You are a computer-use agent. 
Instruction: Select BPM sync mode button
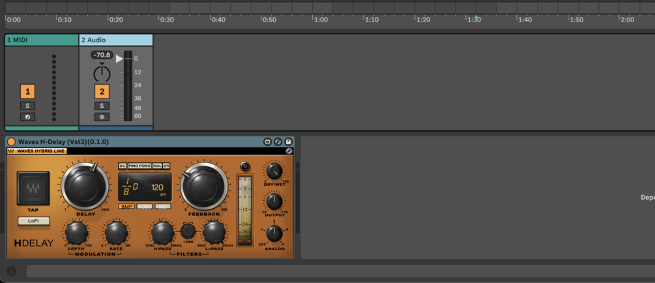126,206
